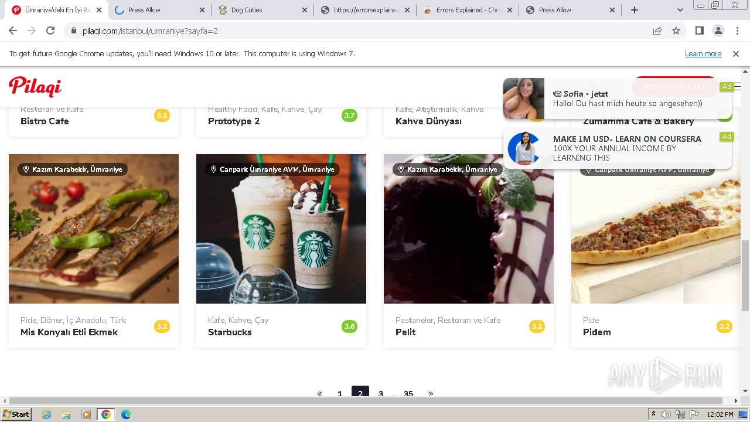Image resolution: width=750 pixels, height=422 pixels.
Task: Switch to Dog Cuties tab
Action: pyautogui.click(x=262, y=10)
